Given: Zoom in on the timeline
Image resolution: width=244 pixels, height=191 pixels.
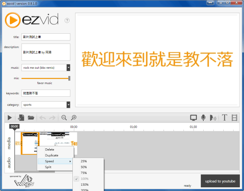Looking at the screenshot, I should [x=74, y=117].
